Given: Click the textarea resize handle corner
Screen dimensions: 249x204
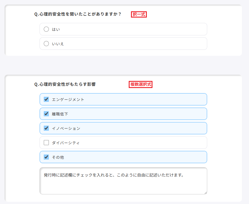Looking at the screenshot, I should click(x=206, y=193).
